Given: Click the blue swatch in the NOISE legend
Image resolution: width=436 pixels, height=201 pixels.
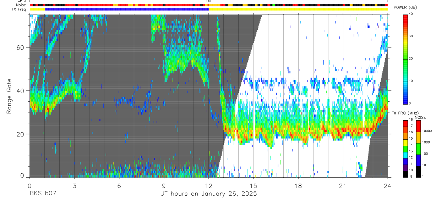Looking at the screenshot, I should point(419,160).
